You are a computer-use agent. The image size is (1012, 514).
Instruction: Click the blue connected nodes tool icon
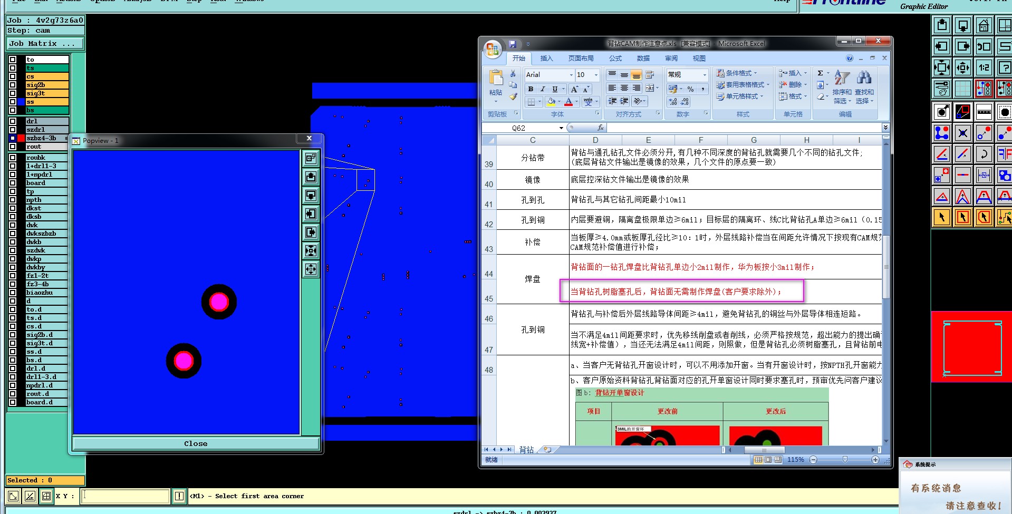tap(942, 133)
